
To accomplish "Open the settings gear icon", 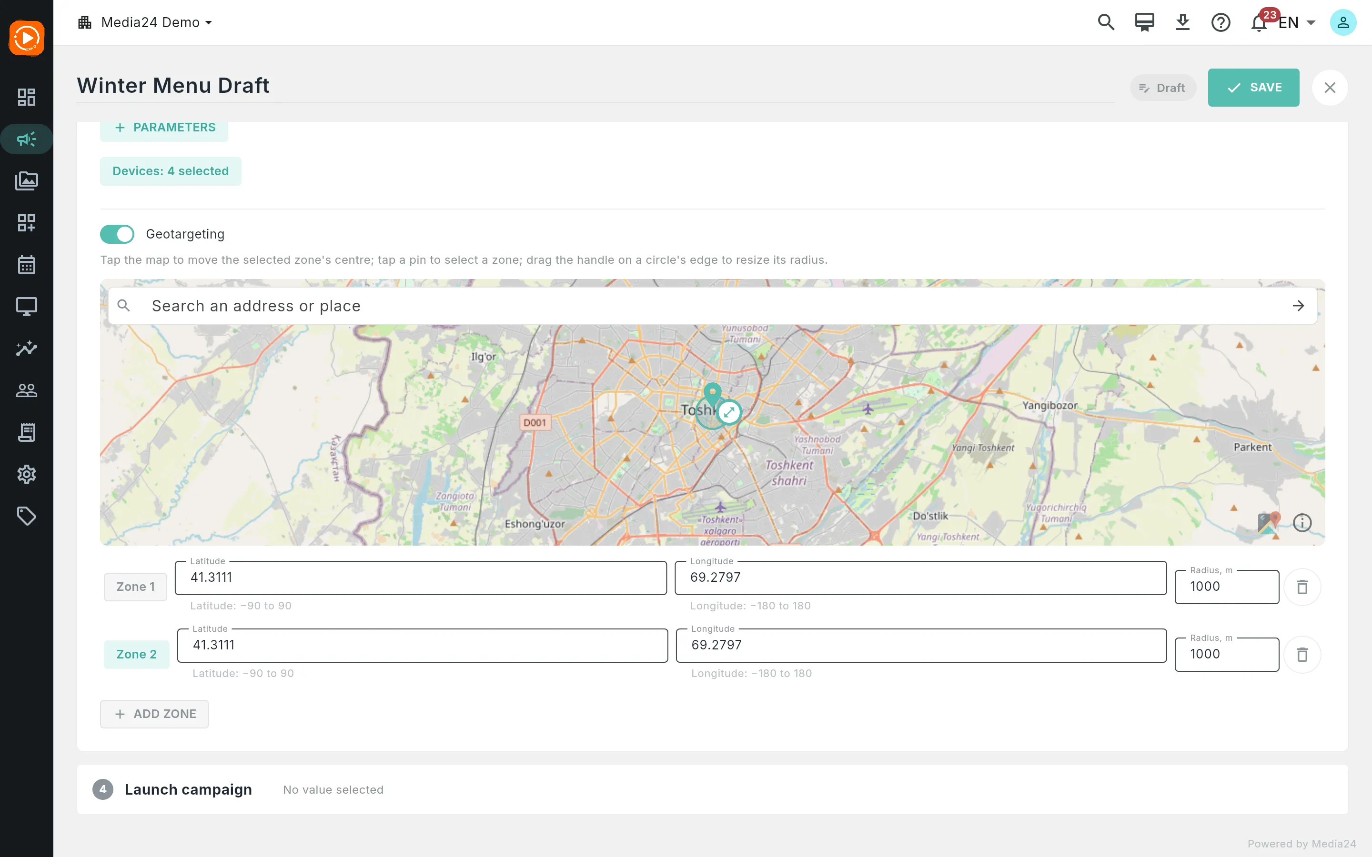I will pyautogui.click(x=27, y=474).
